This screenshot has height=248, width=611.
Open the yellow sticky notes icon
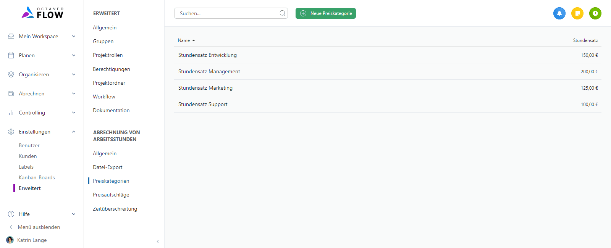tap(577, 13)
